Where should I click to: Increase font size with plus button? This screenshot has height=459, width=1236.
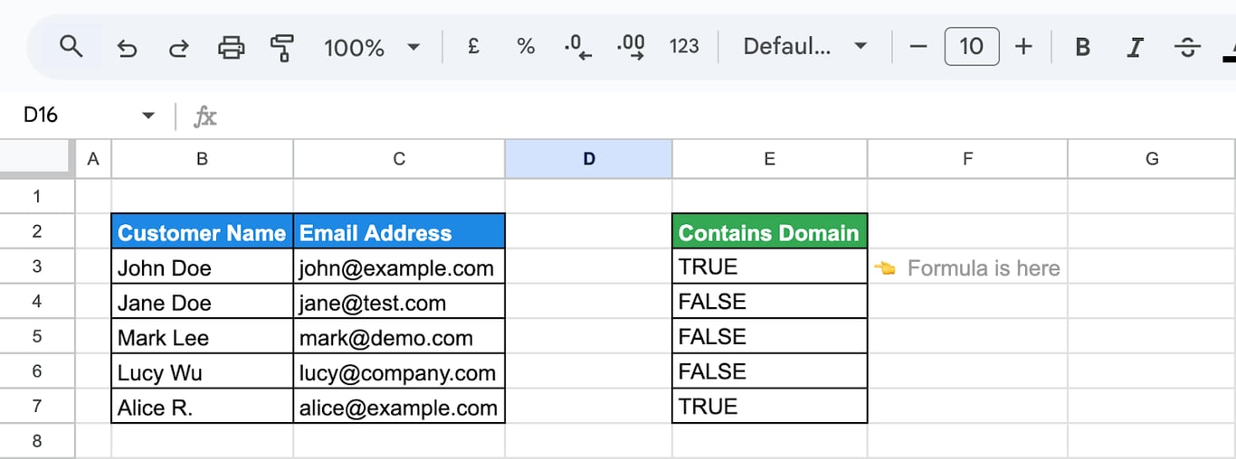click(1023, 47)
